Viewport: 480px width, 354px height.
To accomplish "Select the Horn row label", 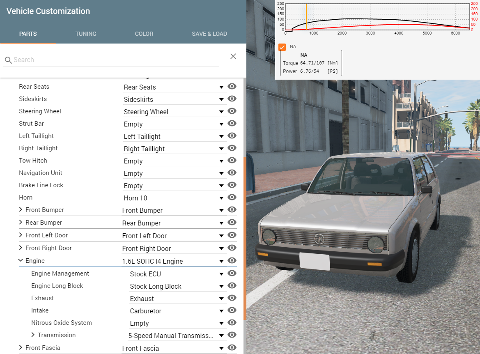I will (x=26, y=198).
